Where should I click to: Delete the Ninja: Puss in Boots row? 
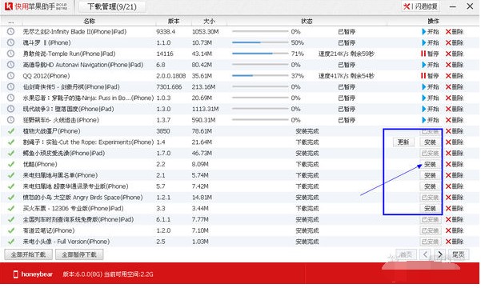[455, 98]
